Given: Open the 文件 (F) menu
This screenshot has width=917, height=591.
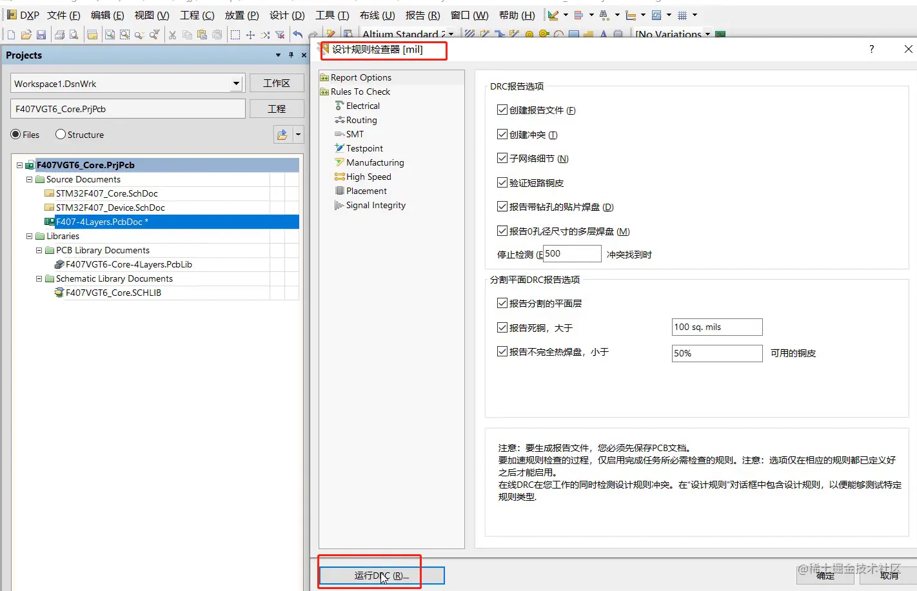Looking at the screenshot, I should click(63, 15).
